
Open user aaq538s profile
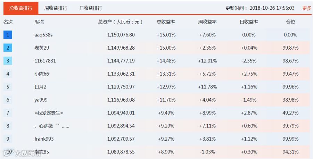pyautogui.click(x=43, y=35)
